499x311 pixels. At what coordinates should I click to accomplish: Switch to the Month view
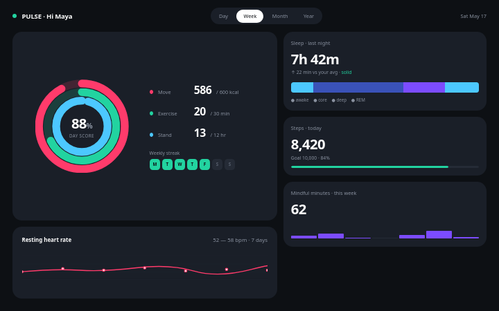[280, 16]
